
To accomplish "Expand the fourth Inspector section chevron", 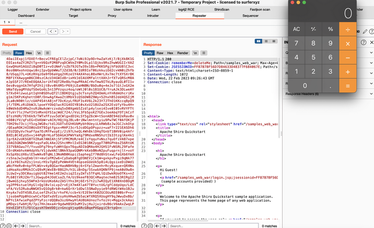I will (x=371, y=83).
